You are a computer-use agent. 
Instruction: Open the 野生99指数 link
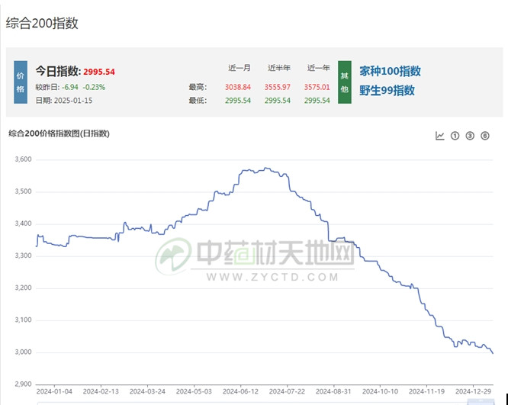coord(387,91)
